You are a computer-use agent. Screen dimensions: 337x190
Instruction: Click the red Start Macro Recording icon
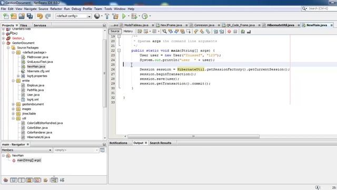coord(230,32)
